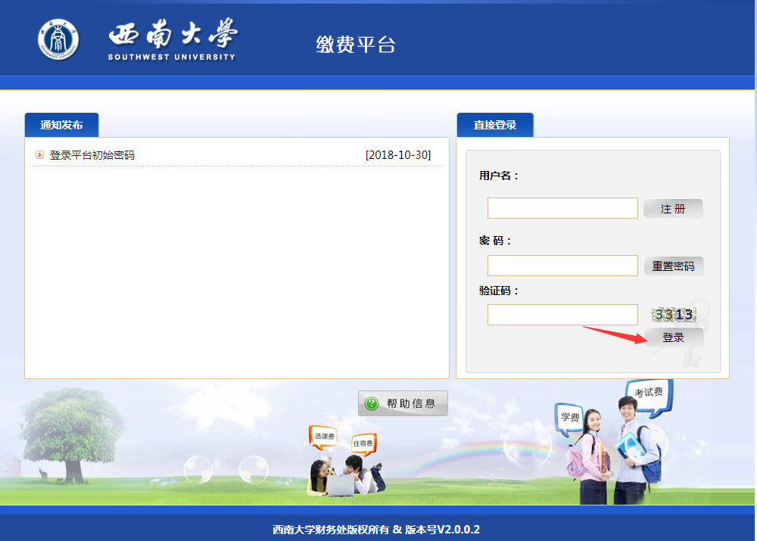This screenshot has width=757, height=541.
Task: Click the 西南大学 calligraphy title text
Action: pos(173,33)
